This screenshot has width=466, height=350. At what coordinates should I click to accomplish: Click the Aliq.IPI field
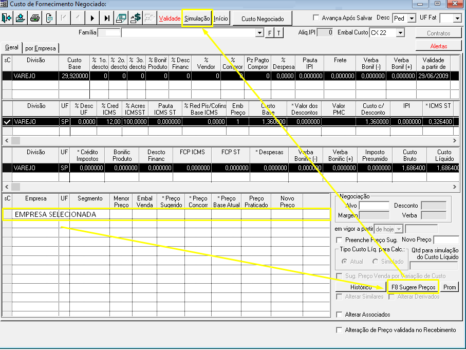coord(325,32)
